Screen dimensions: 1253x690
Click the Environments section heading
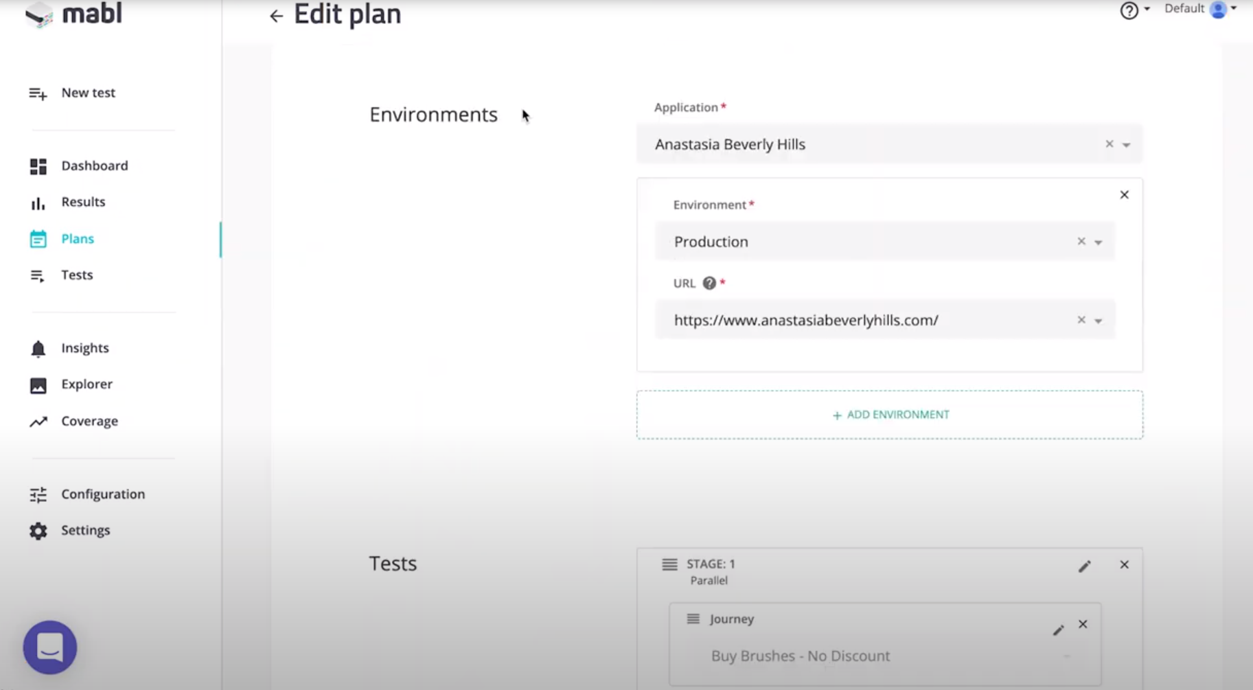click(x=433, y=114)
